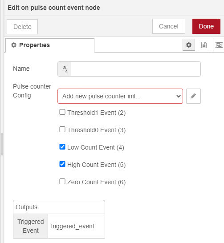Click the Done button
Image resolution: width=224 pixels, height=243 pixels.
(206, 26)
